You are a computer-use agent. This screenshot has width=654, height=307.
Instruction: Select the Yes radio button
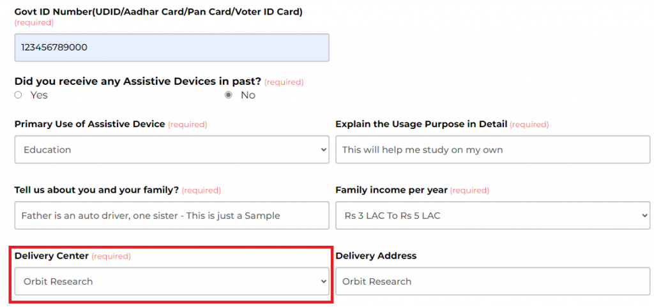pos(19,95)
